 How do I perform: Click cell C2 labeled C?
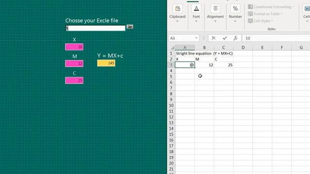pyautogui.click(x=223, y=59)
